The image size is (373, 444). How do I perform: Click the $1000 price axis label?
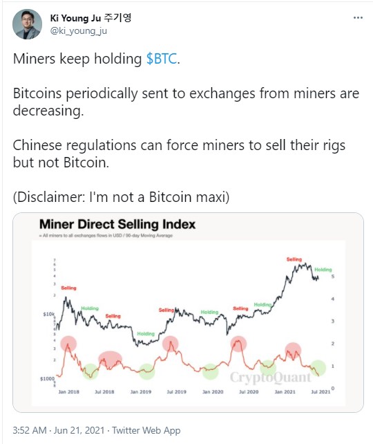pyautogui.click(x=47, y=378)
